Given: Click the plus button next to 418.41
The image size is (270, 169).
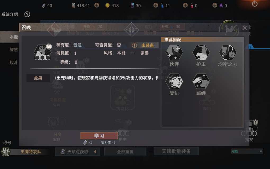Looking at the screenshot, I should 97,5.
